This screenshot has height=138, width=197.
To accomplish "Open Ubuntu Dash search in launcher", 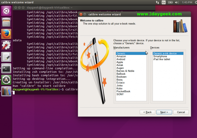I will tap(6, 11).
